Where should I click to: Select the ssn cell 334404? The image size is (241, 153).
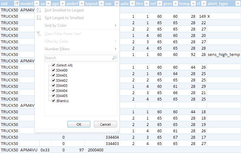coord(112,137)
